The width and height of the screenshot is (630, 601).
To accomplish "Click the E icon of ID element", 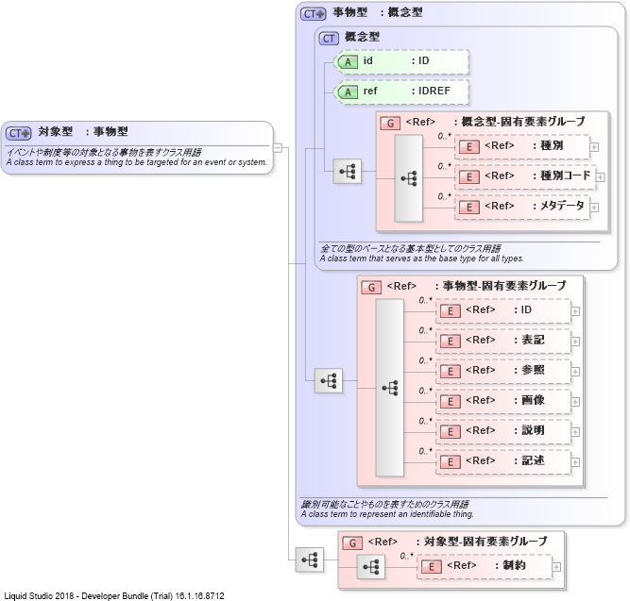I will point(450,311).
